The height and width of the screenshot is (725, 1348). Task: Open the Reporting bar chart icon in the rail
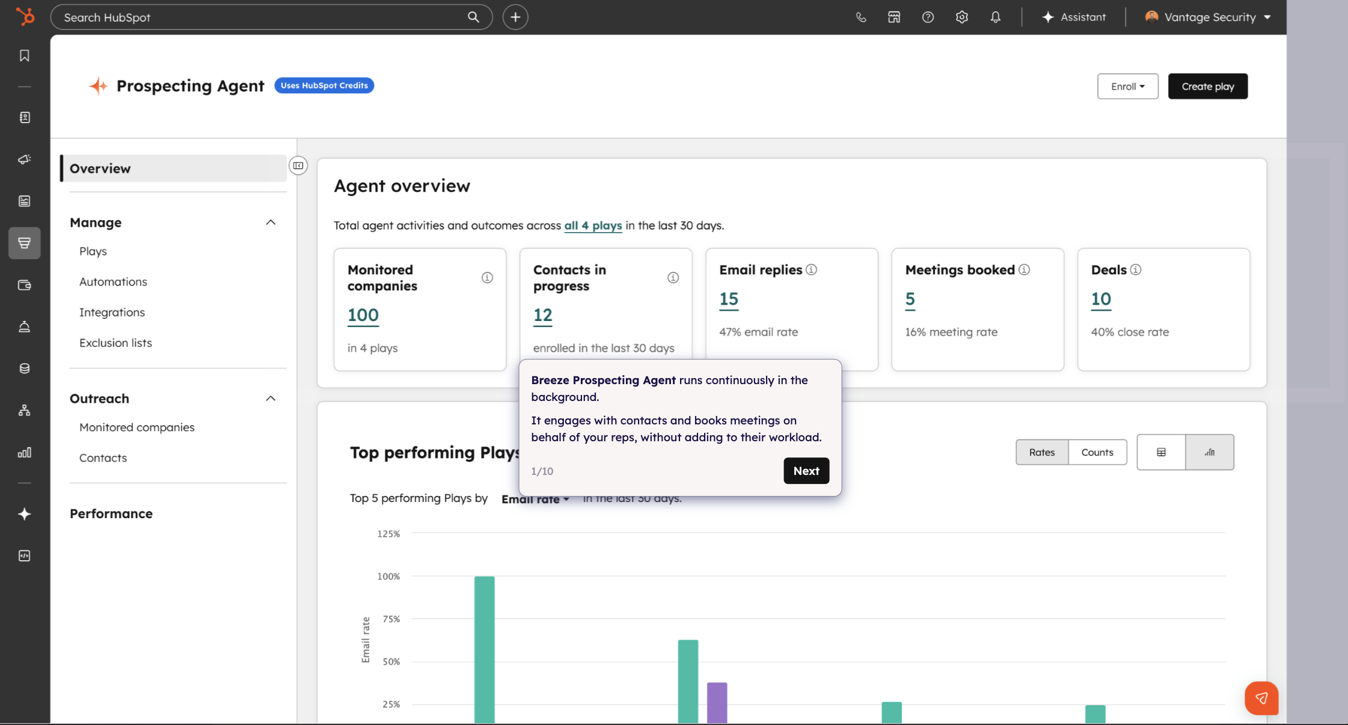(x=25, y=453)
